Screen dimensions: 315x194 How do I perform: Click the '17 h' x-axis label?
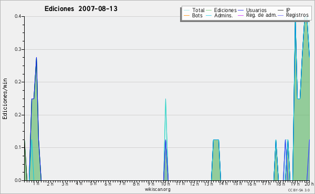266,184
